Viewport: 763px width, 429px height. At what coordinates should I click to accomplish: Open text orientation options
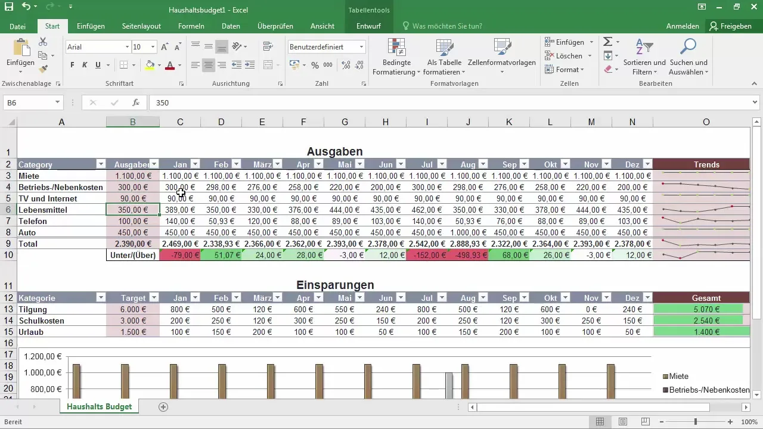pos(237,46)
